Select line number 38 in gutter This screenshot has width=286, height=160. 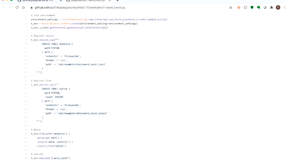pos(26,158)
